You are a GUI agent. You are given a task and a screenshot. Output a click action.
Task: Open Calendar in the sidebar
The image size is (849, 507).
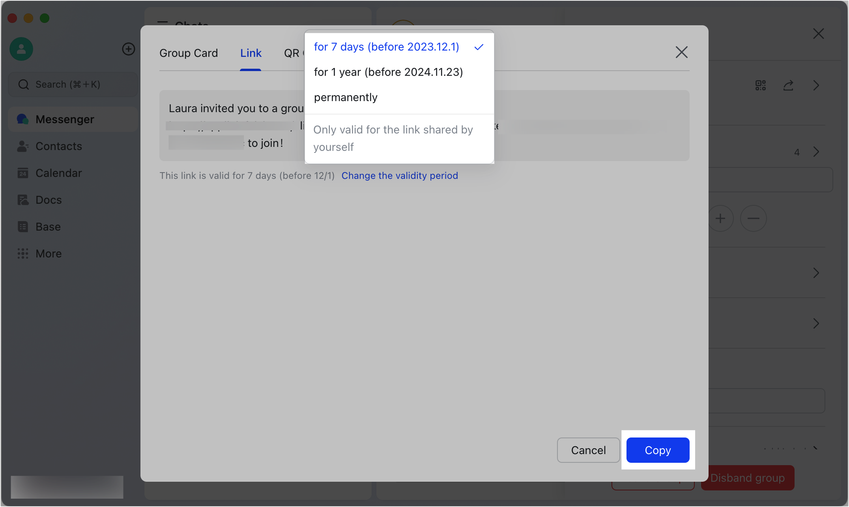click(73, 173)
